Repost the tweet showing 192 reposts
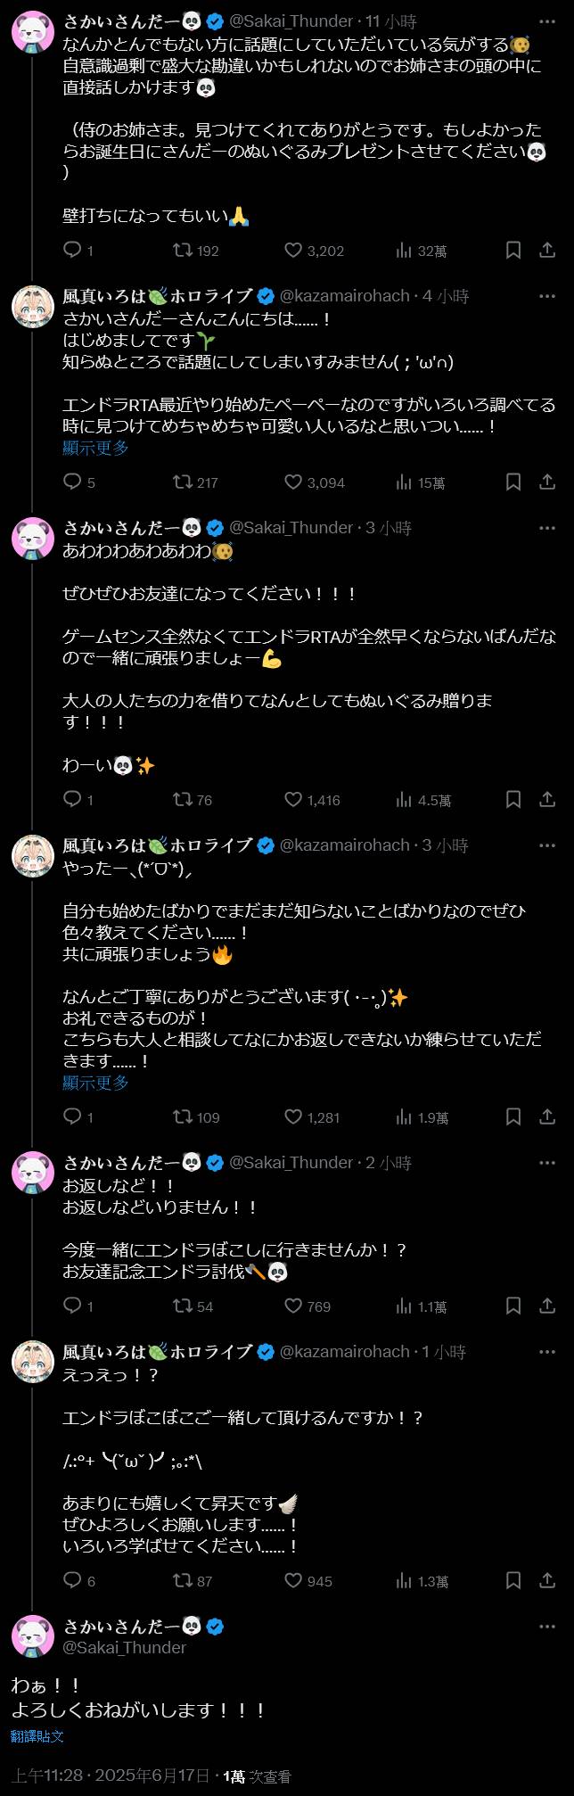 [x=183, y=251]
